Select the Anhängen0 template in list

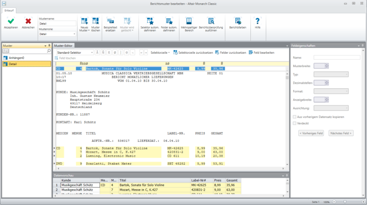coord(16,58)
